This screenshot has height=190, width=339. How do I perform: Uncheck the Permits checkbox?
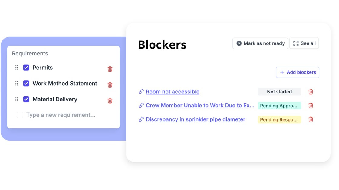(x=26, y=68)
